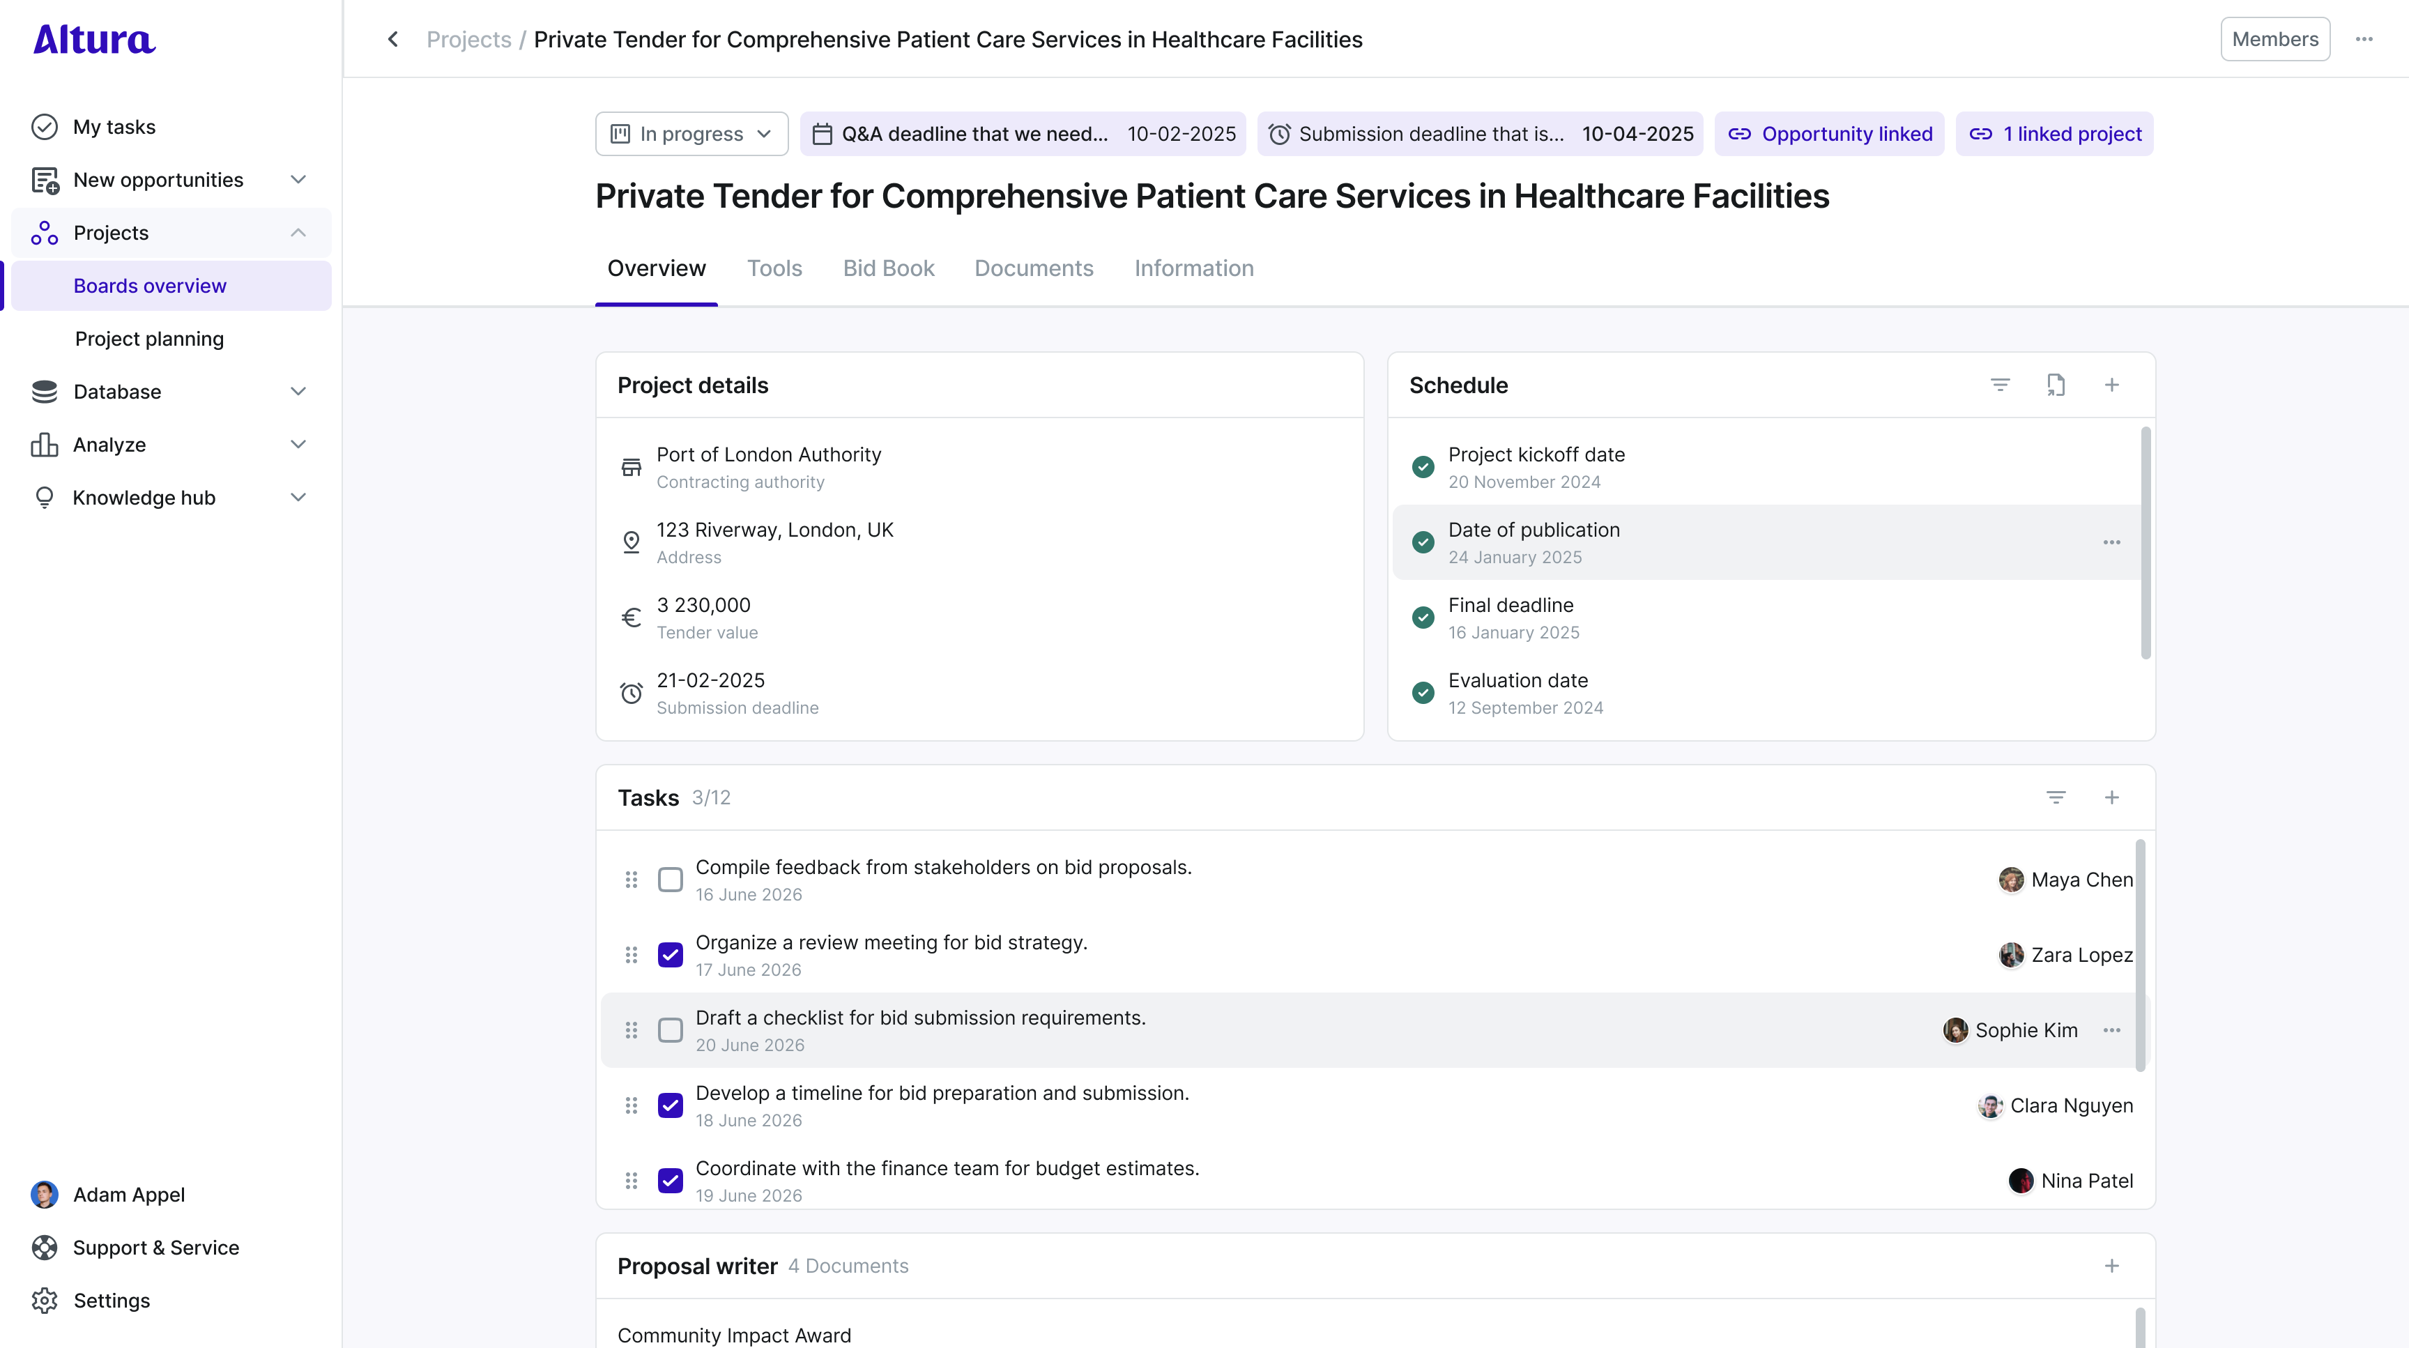This screenshot has width=2409, height=1348.
Task: Expand the Knowledge hub sidebar section
Action: (x=298, y=498)
